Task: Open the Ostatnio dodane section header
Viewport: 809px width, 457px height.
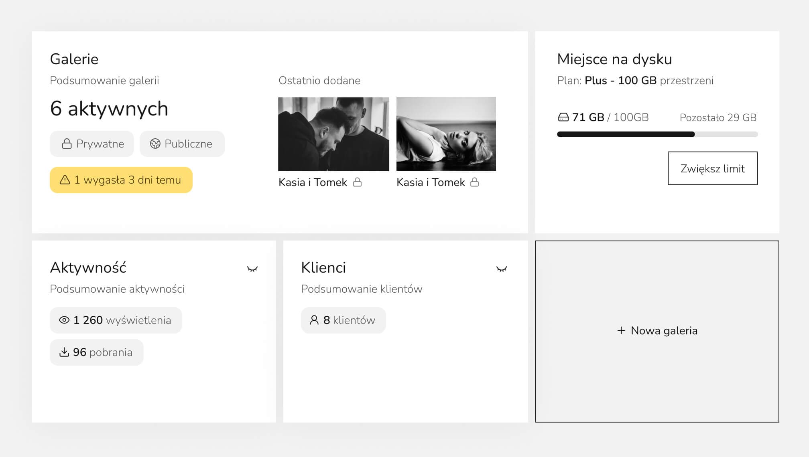Action: tap(320, 81)
